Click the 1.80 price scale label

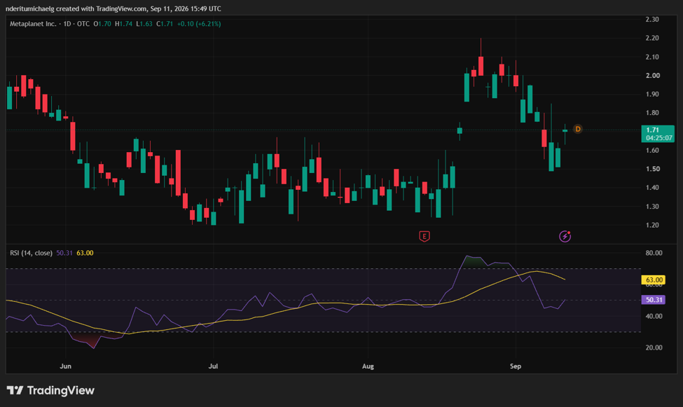(x=652, y=113)
